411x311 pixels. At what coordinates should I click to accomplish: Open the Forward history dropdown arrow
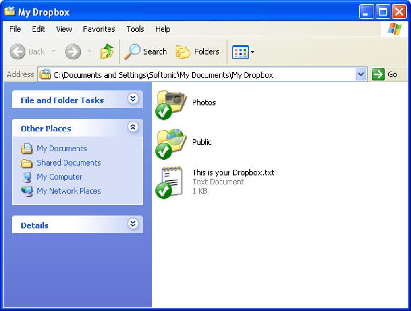(89, 51)
